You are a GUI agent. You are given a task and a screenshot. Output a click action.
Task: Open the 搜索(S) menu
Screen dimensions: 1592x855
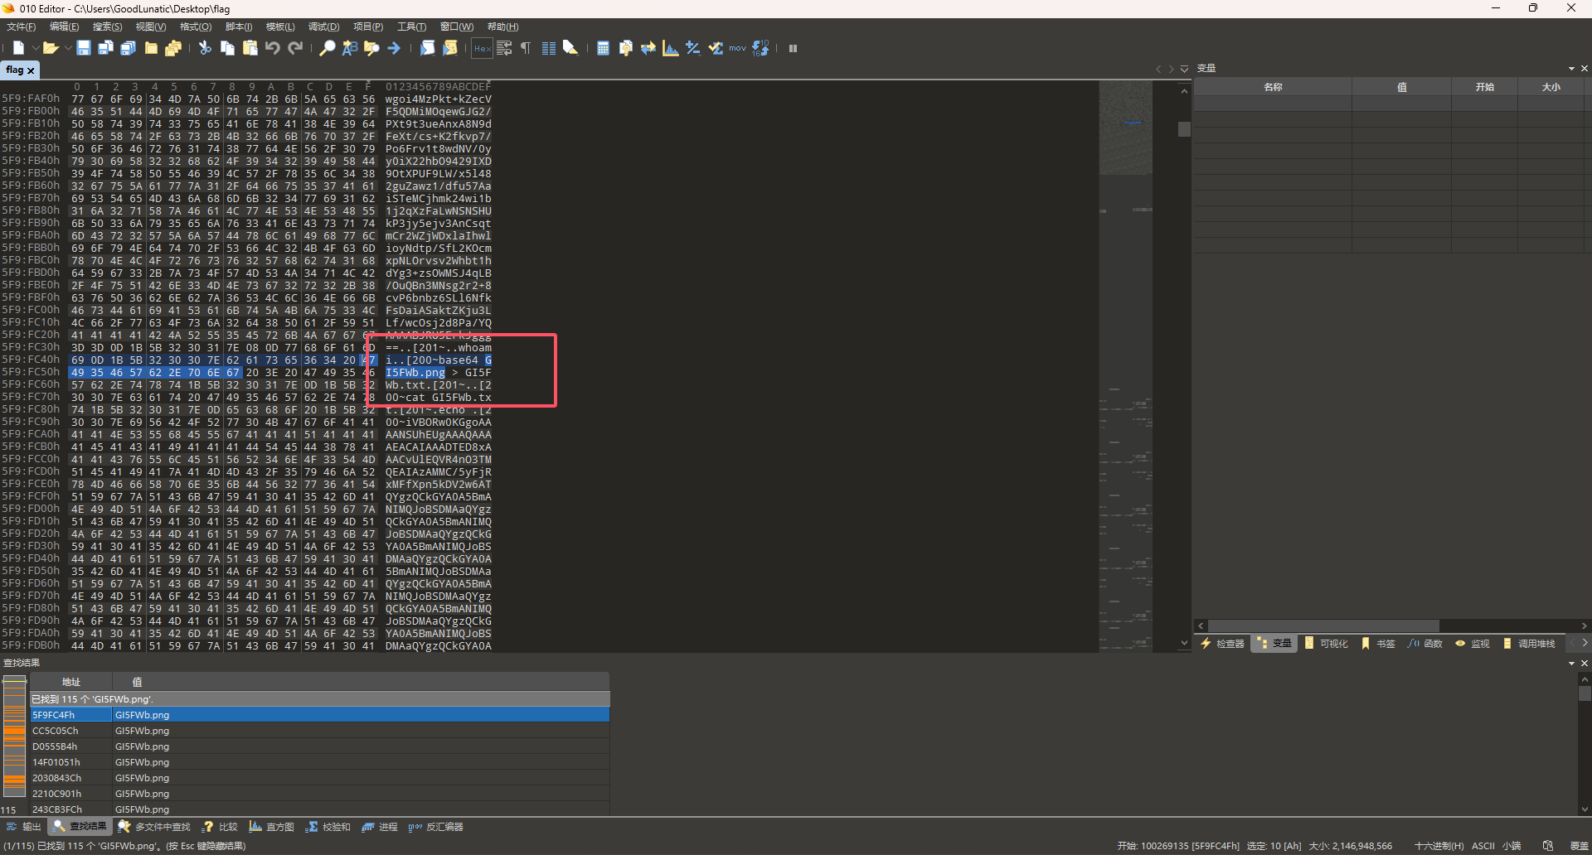107,27
